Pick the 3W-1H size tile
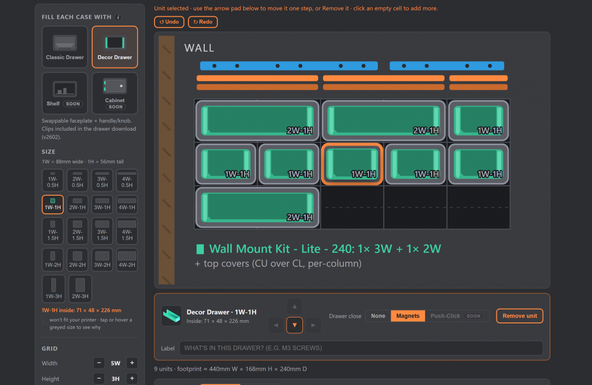This screenshot has height=385, width=592. point(102,205)
